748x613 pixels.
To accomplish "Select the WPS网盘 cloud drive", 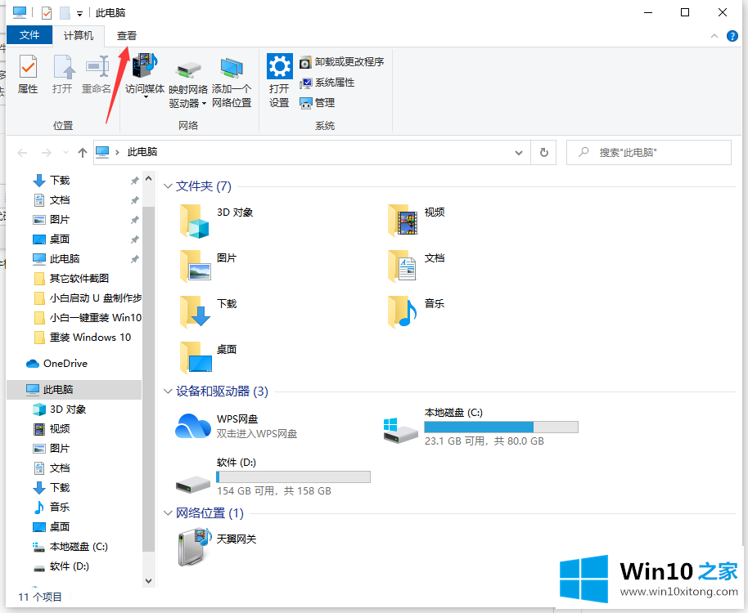I will (x=237, y=426).
